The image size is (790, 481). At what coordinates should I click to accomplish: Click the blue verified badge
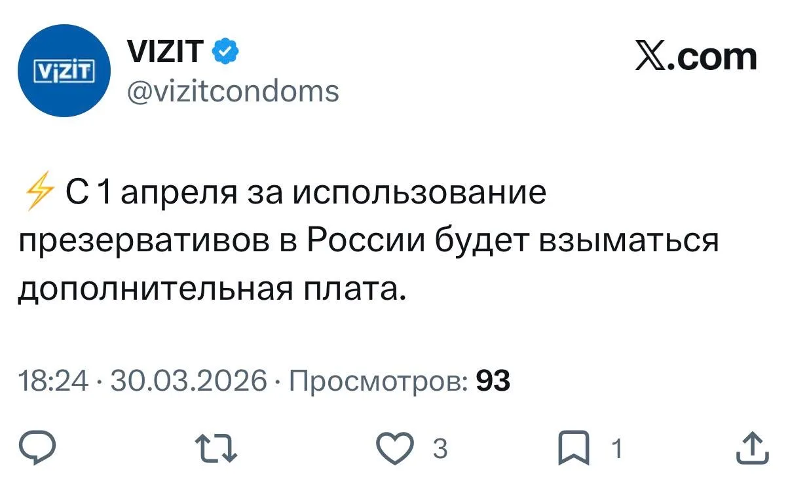223,51
